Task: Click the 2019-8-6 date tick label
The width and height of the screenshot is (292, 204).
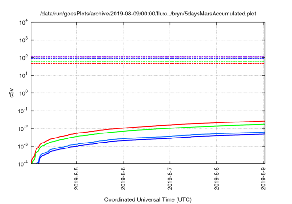Action: click(123, 178)
